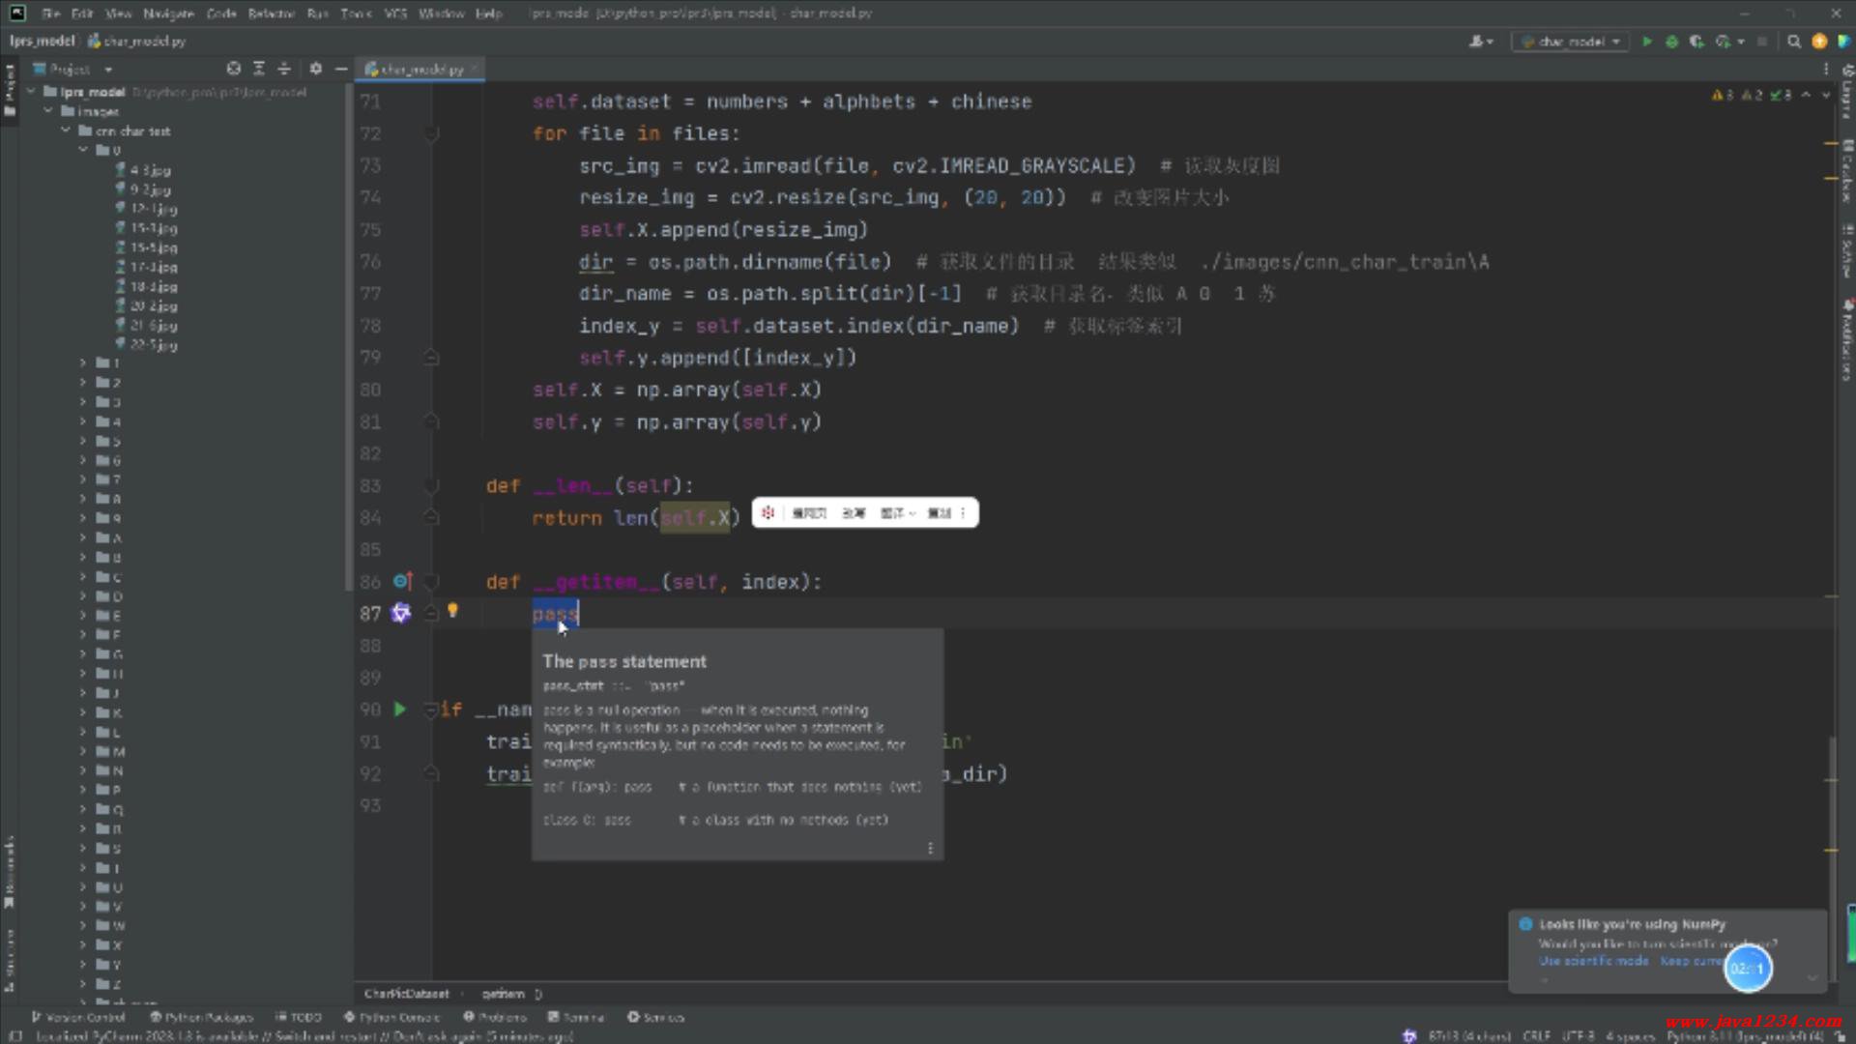Collapse all in Project tree
The width and height of the screenshot is (1856, 1044).
[x=284, y=69]
